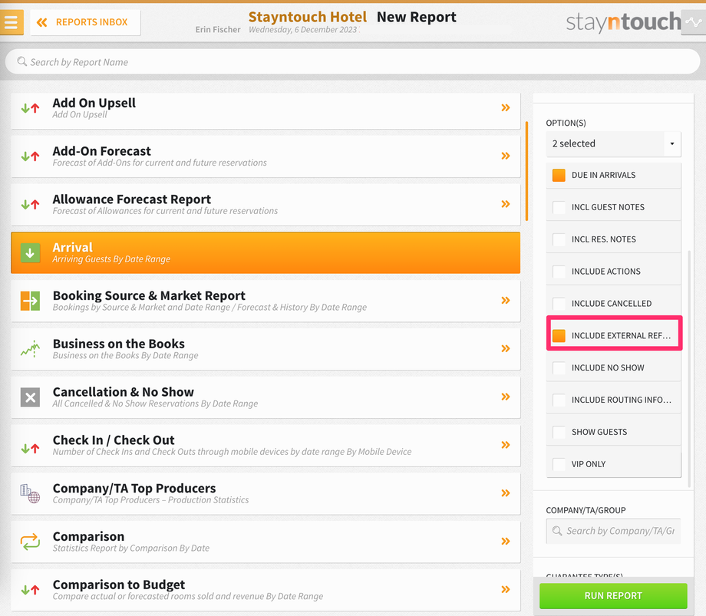Check the Include Cancelled option
Image resolution: width=706 pixels, height=616 pixels.
click(x=559, y=303)
